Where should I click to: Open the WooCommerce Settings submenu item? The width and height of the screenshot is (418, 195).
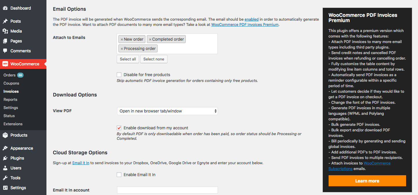(11, 108)
